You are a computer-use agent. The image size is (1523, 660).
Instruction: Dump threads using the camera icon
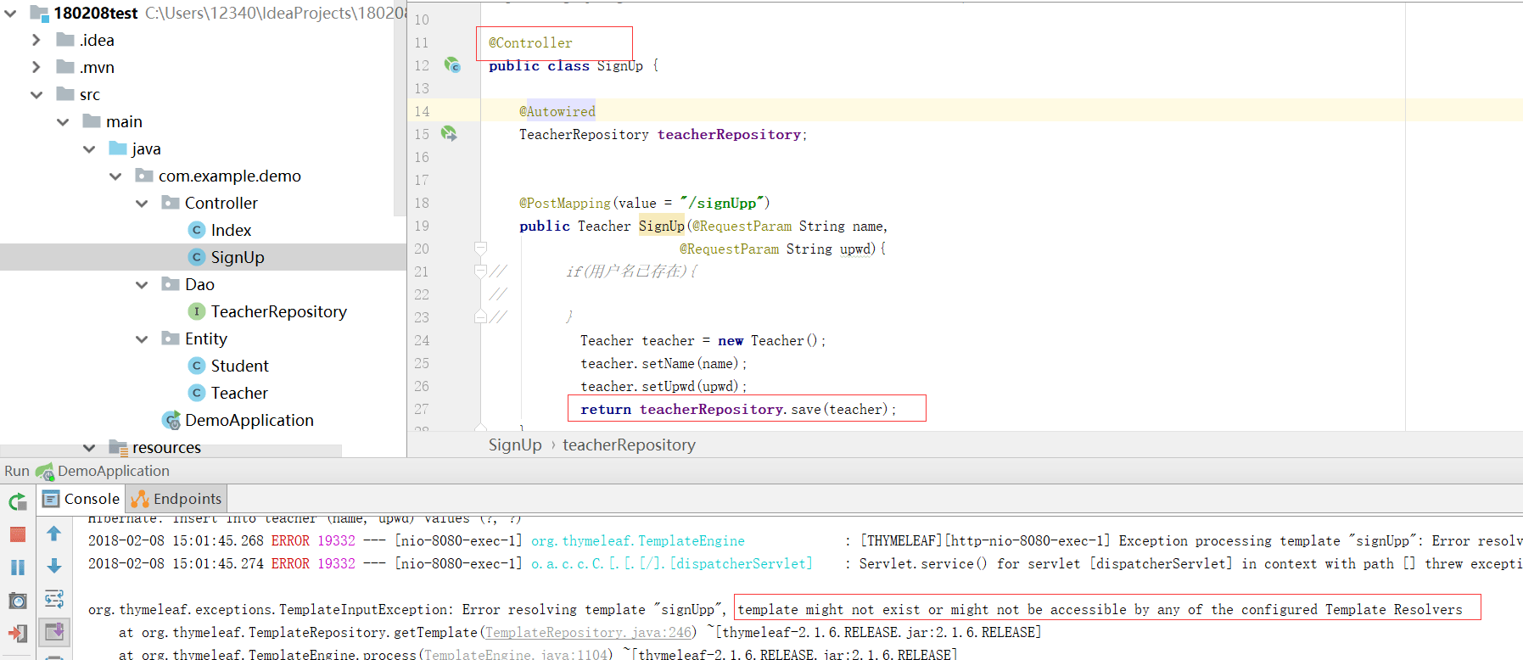click(x=18, y=601)
